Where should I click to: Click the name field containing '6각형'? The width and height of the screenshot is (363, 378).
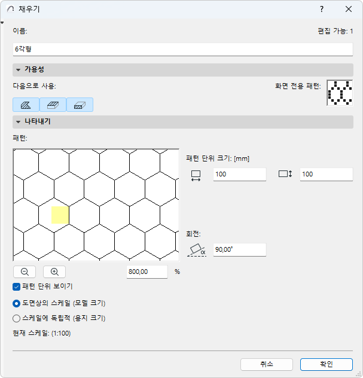182,49
